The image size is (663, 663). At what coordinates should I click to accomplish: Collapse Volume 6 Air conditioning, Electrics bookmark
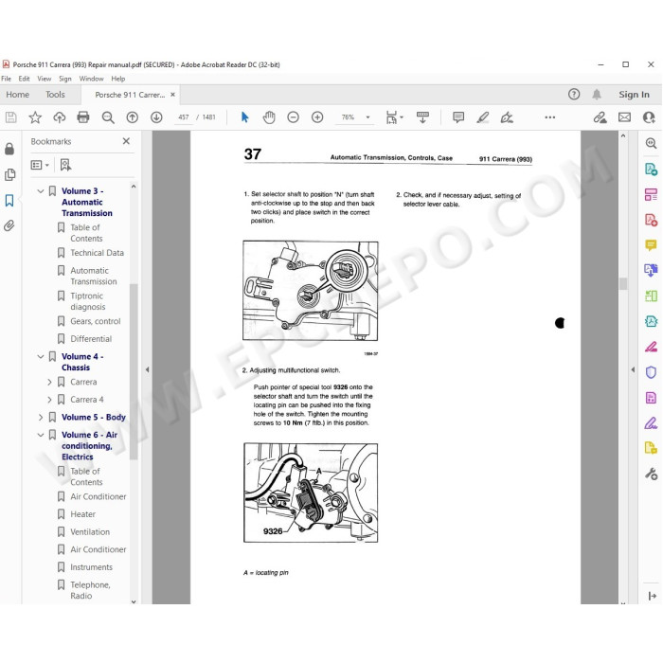pos(41,435)
